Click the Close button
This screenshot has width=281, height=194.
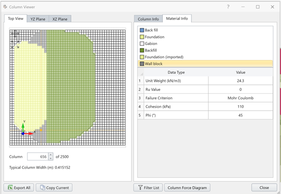[264, 188]
